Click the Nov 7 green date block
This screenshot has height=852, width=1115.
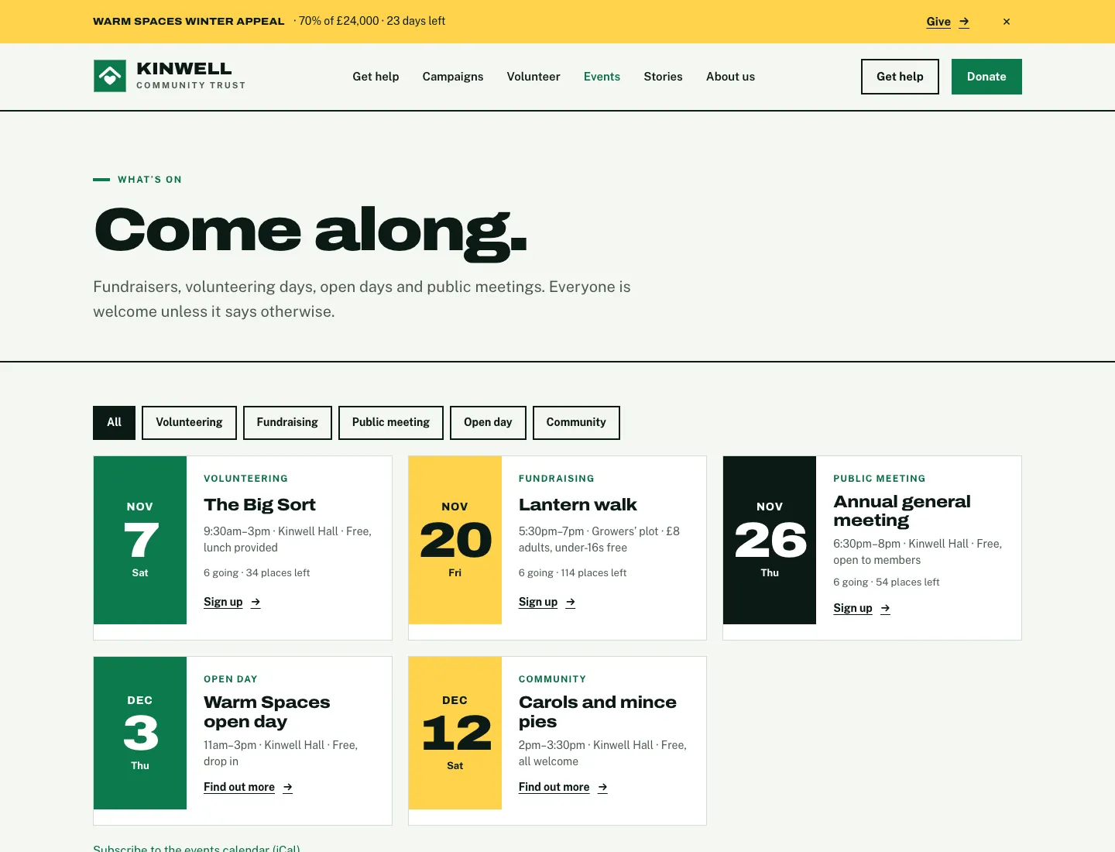click(140, 540)
